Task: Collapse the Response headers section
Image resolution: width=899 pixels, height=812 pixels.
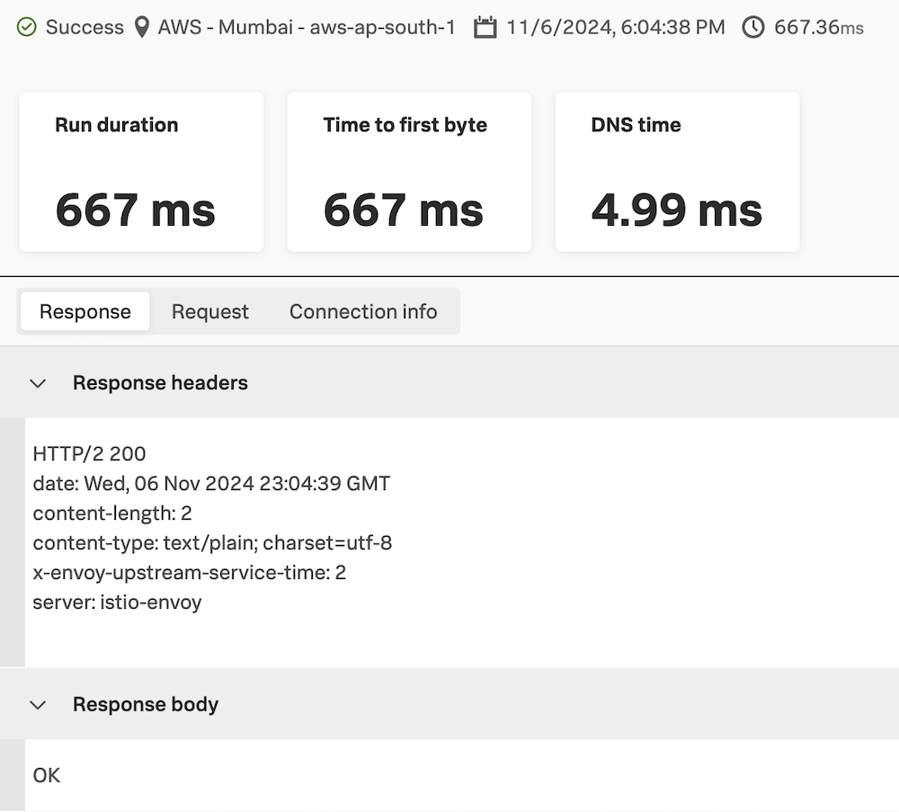Action: coord(159,383)
